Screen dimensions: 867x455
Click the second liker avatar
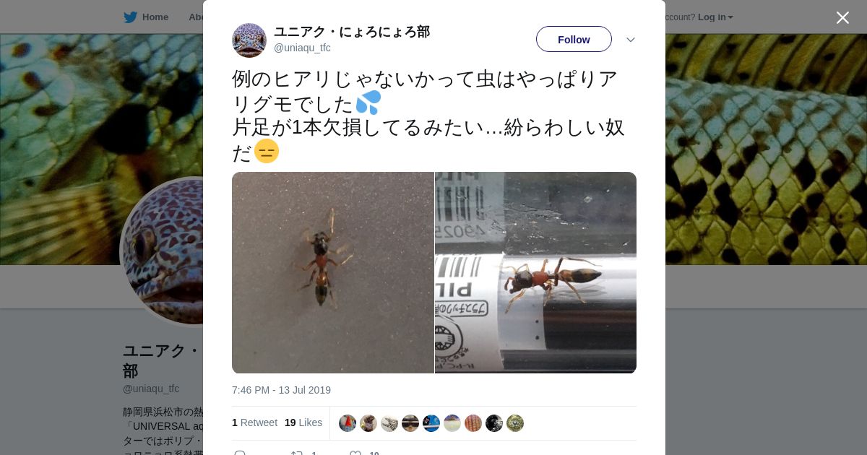[368, 423]
